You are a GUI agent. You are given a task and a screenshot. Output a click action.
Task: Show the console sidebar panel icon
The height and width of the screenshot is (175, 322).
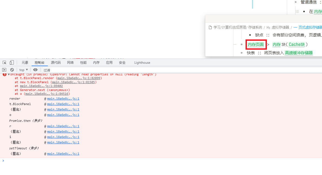coord(4,70)
